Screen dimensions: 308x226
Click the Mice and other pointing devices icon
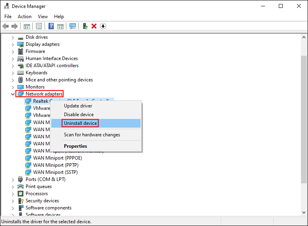[21, 80]
